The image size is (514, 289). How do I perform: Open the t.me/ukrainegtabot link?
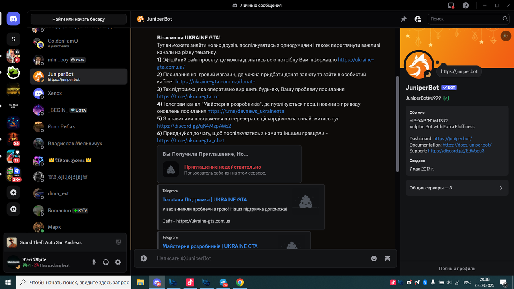tap(188, 96)
